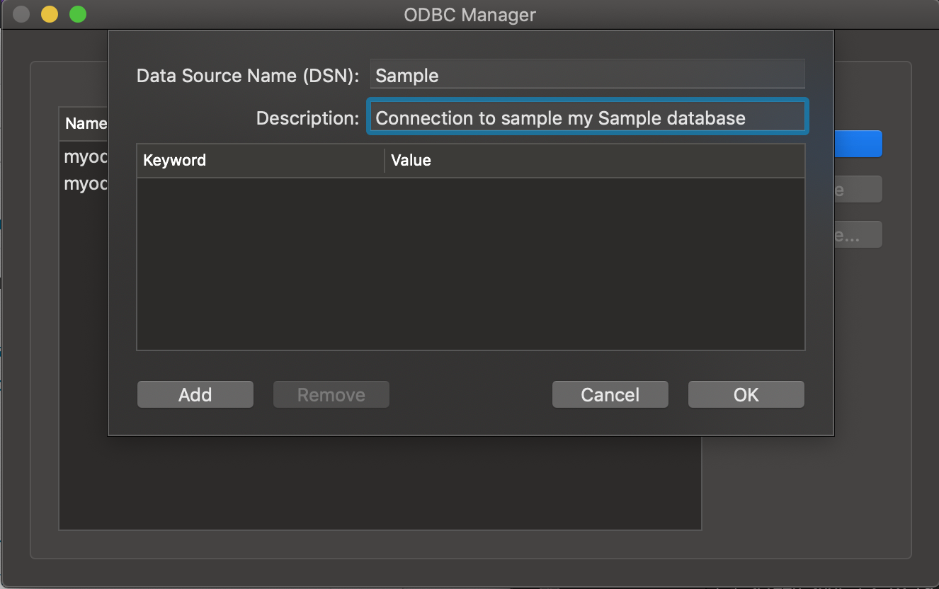Viewport: 939px width, 589px height.
Task: Click the Value column header
Action: (x=595, y=160)
